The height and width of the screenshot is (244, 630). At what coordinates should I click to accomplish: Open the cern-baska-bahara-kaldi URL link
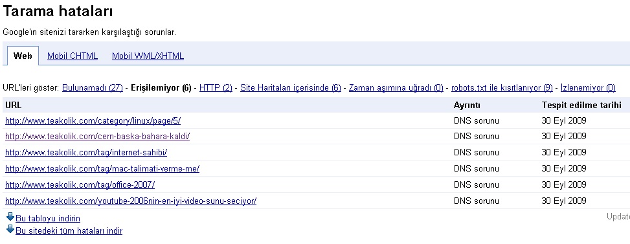point(97,137)
